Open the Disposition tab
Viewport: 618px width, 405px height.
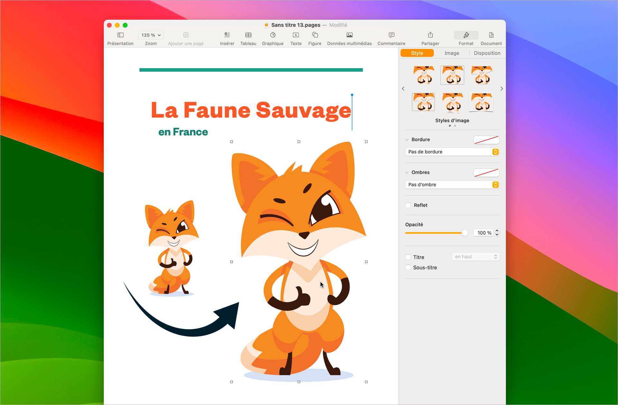(487, 53)
